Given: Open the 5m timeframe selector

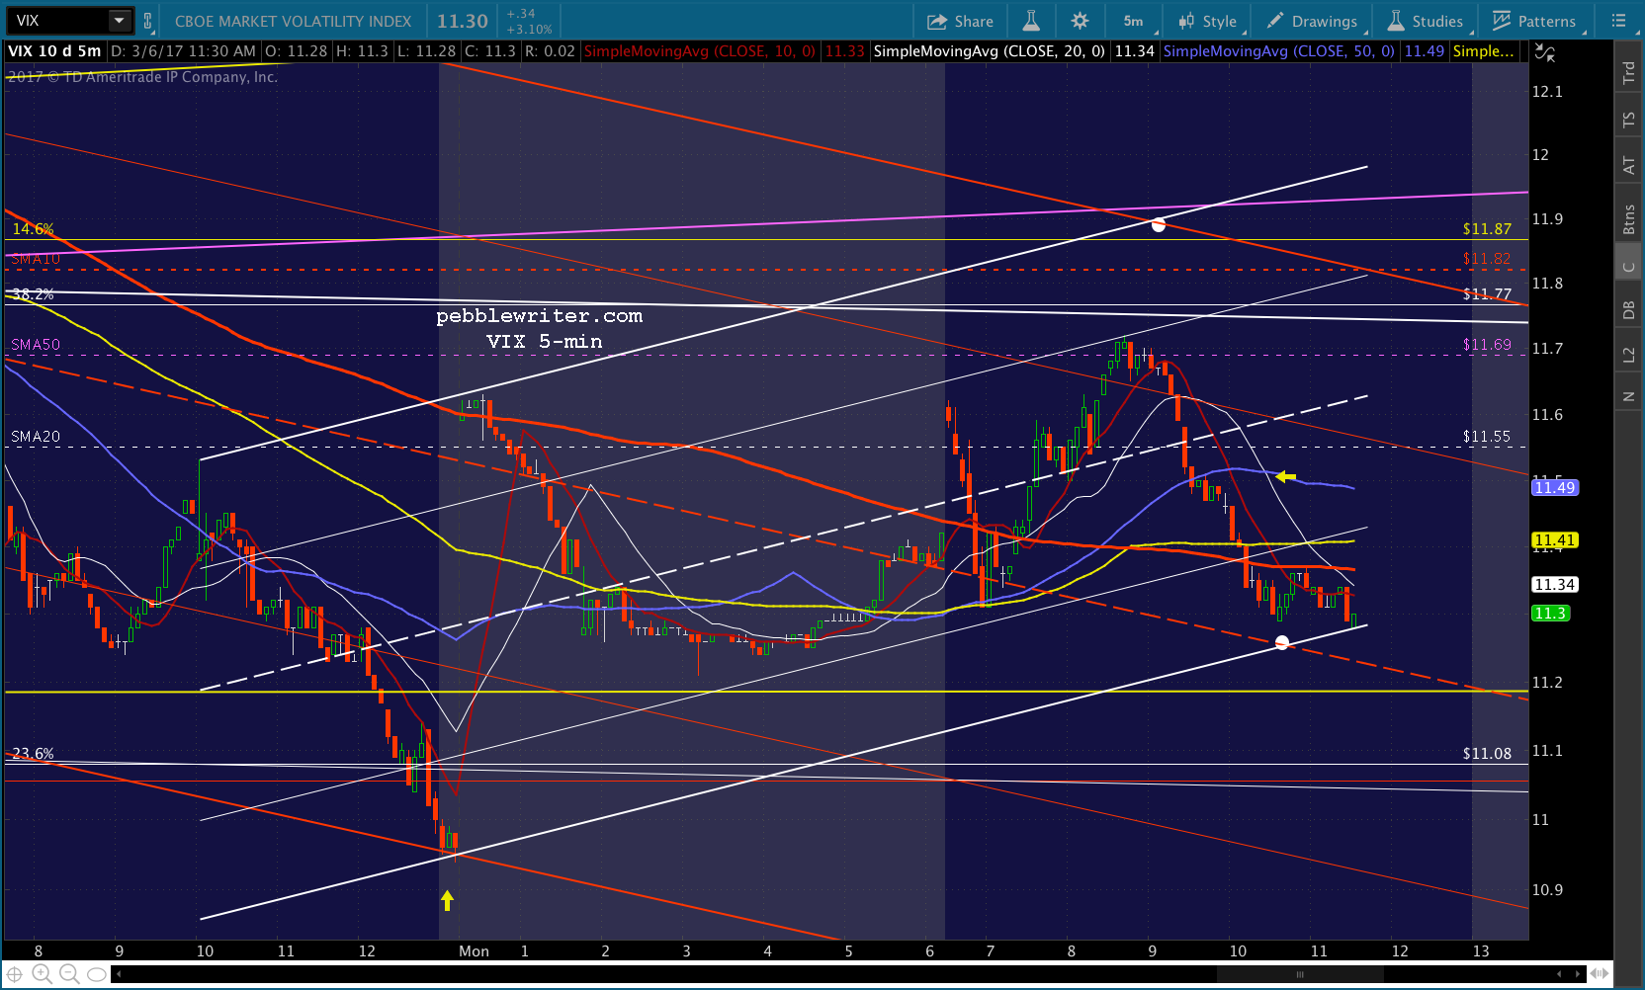Looking at the screenshot, I should tap(1133, 21).
